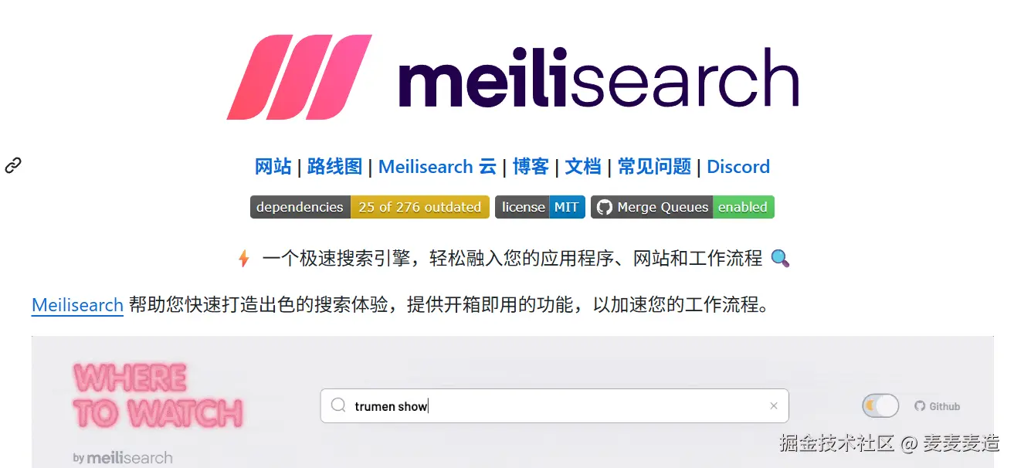1014x468 pixels.
Task: Toggle the dark mode switch
Action: point(881,405)
